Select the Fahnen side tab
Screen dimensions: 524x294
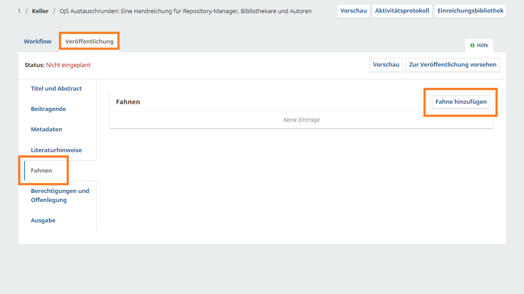(x=41, y=171)
